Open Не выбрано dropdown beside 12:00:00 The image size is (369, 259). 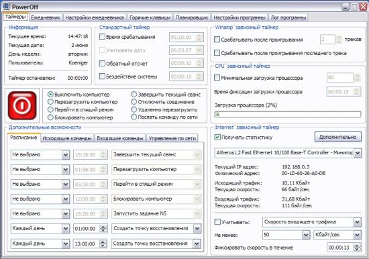(66, 199)
